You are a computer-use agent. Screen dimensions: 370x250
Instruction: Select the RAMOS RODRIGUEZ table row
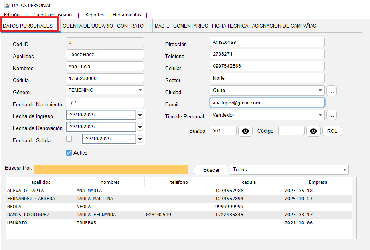28,215
